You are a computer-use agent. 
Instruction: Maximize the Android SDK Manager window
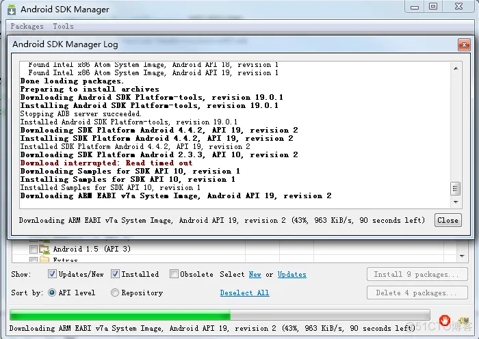pos(433,7)
